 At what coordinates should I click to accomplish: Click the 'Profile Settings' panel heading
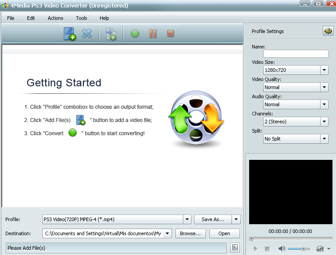coord(268,31)
